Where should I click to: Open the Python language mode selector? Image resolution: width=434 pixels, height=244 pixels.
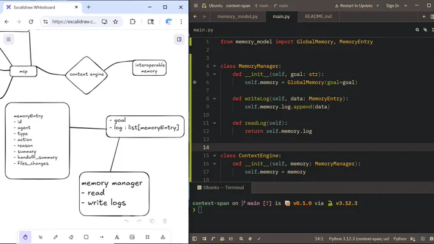point(400,239)
